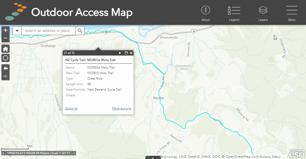The width and height of the screenshot is (306, 159).
Task: Click the popup title NZ Cycle Trail
Action: 90,60
